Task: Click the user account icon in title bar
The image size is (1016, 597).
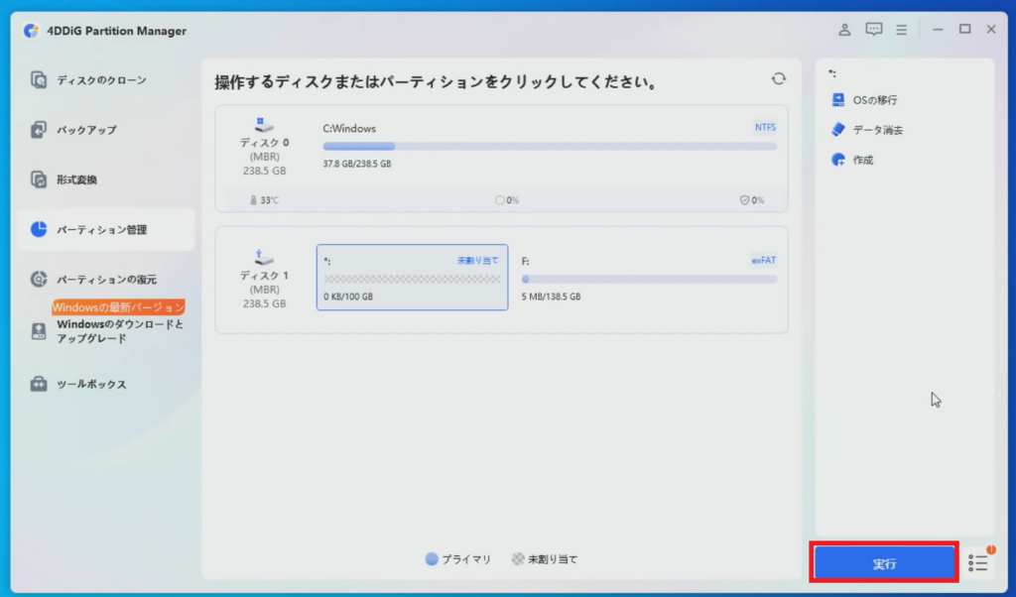Action: tap(844, 30)
